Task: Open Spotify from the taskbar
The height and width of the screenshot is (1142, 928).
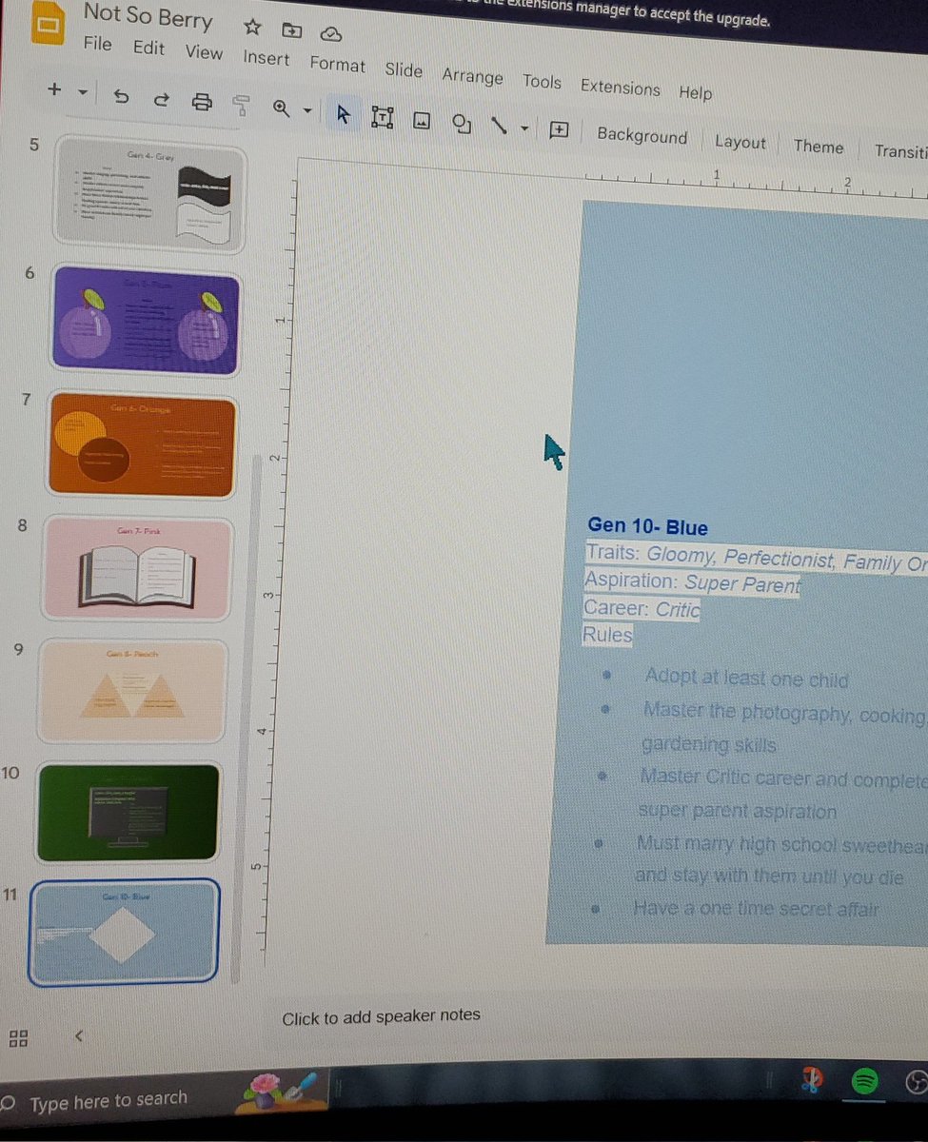Action: tap(864, 1081)
